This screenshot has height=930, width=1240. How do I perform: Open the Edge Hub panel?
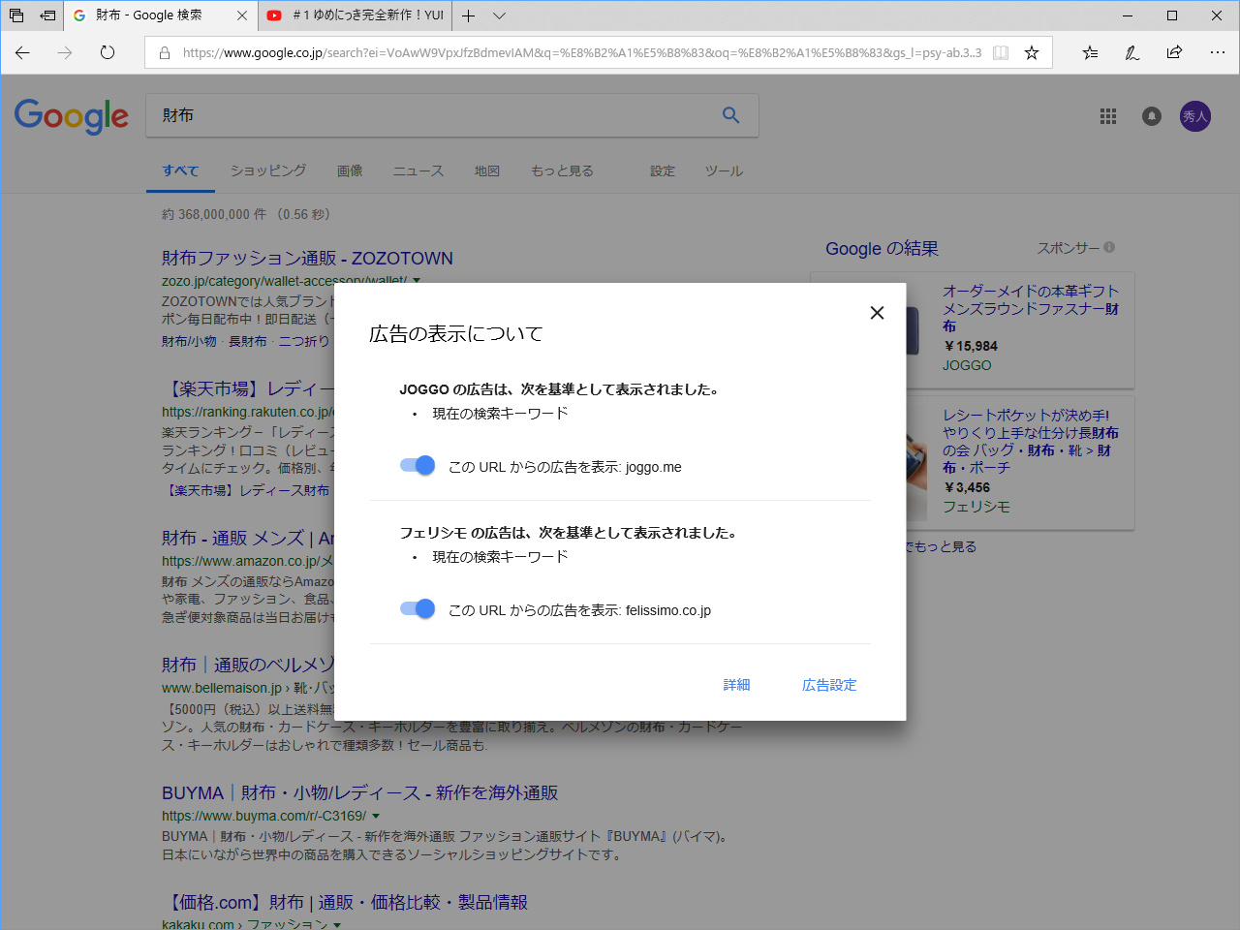(1089, 52)
